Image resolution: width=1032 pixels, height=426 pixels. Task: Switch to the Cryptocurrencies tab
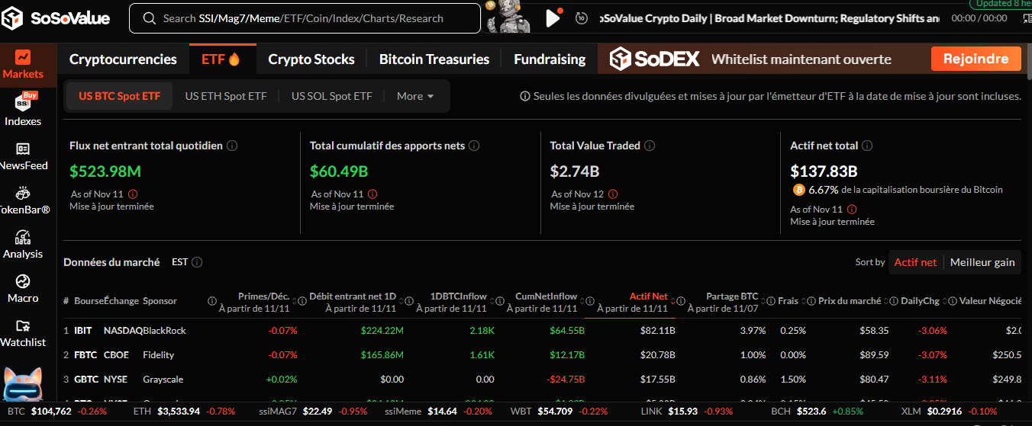click(x=123, y=59)
